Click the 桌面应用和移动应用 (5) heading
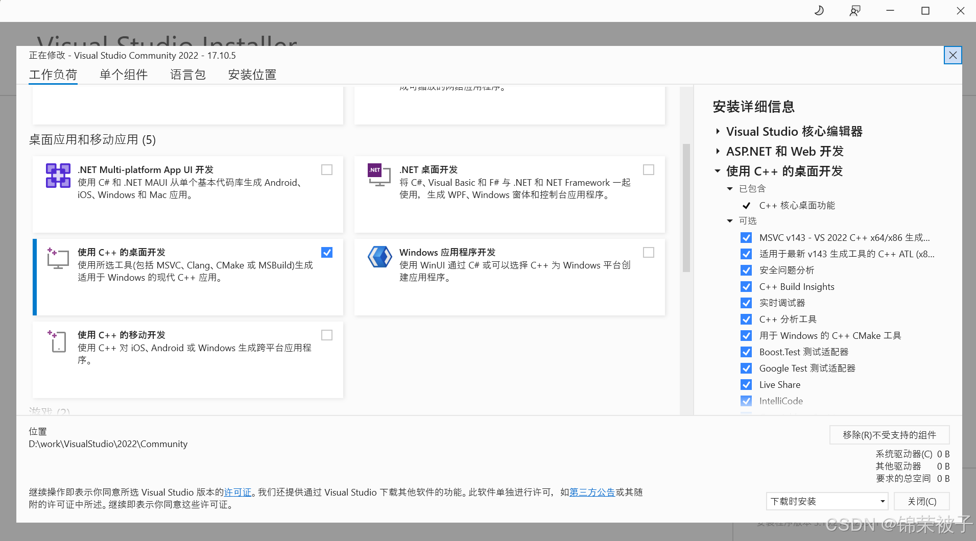Screen dimensions: 976x541 click(92, 140)
